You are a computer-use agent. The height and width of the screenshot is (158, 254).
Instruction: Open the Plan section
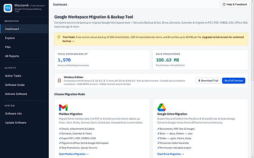point(24,47)
